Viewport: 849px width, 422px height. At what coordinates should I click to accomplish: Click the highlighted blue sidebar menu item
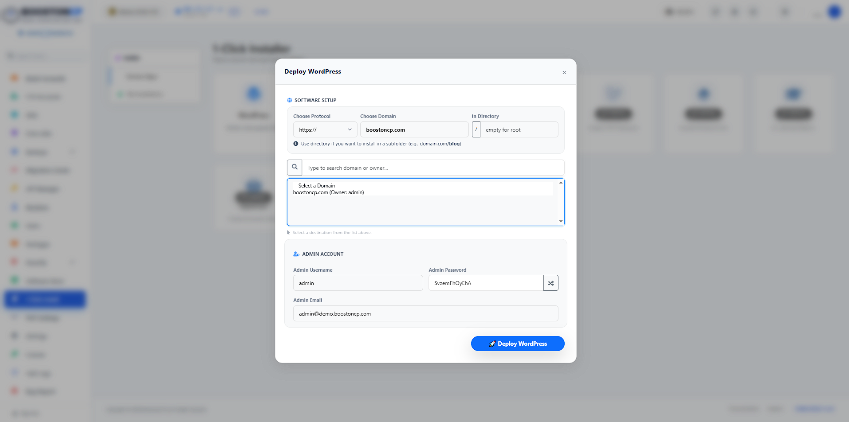(45, 299)
